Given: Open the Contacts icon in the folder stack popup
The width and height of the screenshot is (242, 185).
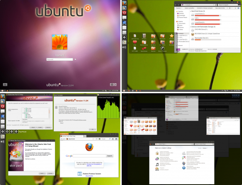Looking at the screenshot, I should [144, 36].
